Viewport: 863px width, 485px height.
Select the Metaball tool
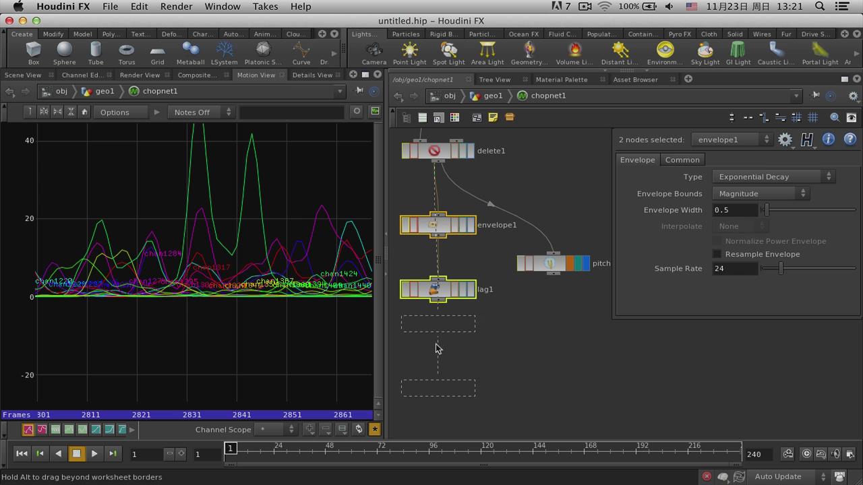tap(190, 53)
